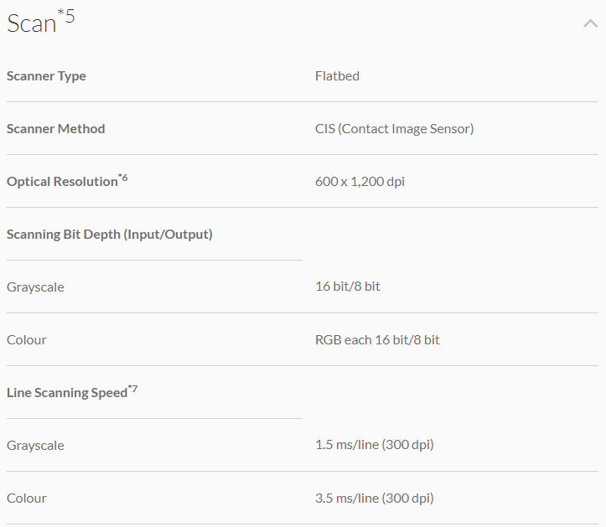Click the Scanner Method label
Screen dimensions: 606x527
[x=56, y=129]
